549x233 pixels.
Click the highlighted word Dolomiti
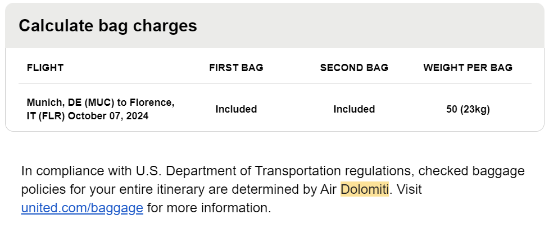tap(364, 189)
